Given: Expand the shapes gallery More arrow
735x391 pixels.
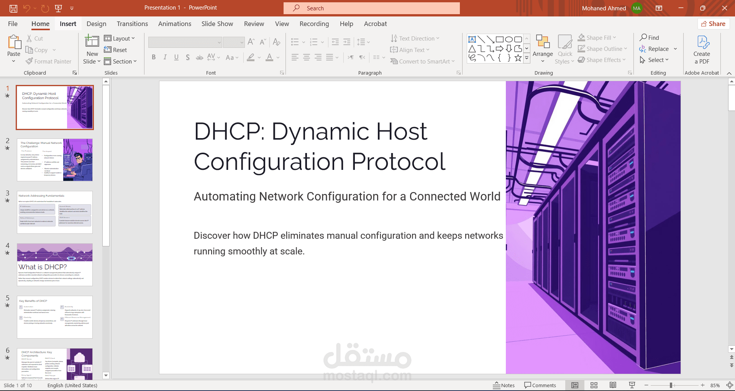Looking at the screenshot, I should [527, 58].
